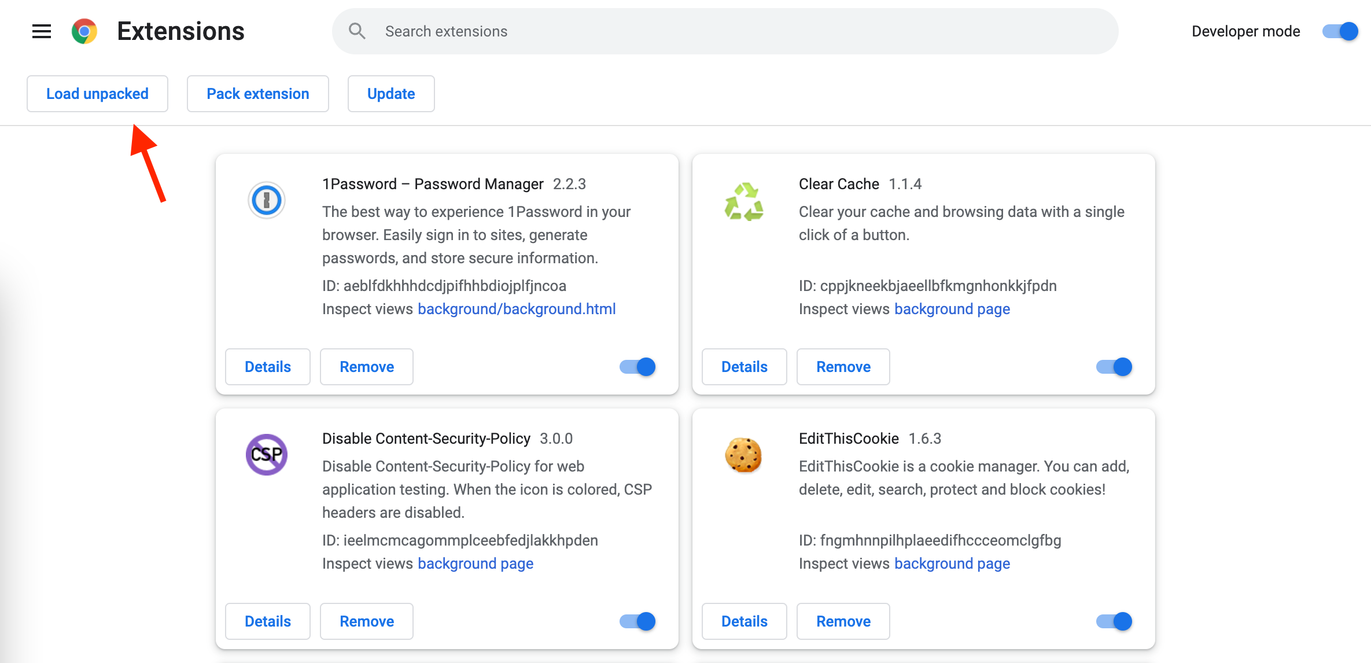This screenshot has height=663, width=1371.
Task: Click the Chrome logo icon
Action: [x=84, y=31]
